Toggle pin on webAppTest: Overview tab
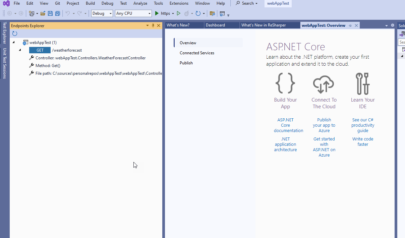Screen dimensions: 405x238 point(350,25)
